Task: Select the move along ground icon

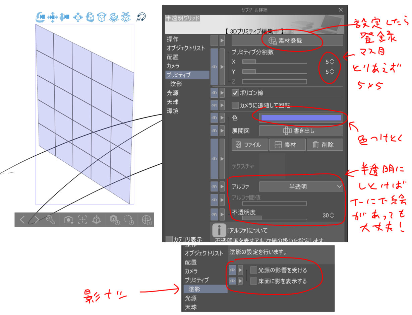Action: (125, 17)
